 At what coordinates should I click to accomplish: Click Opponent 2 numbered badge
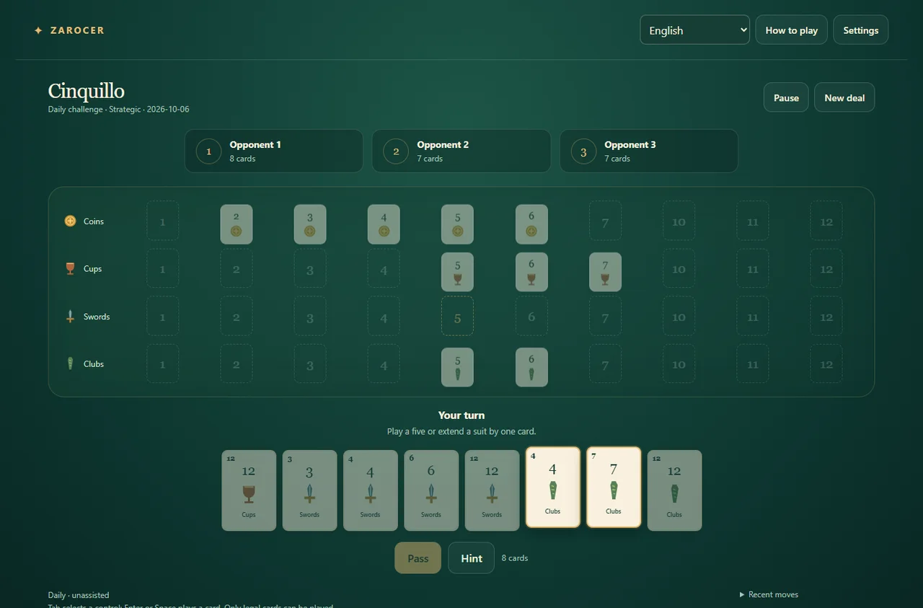[396, 151]
